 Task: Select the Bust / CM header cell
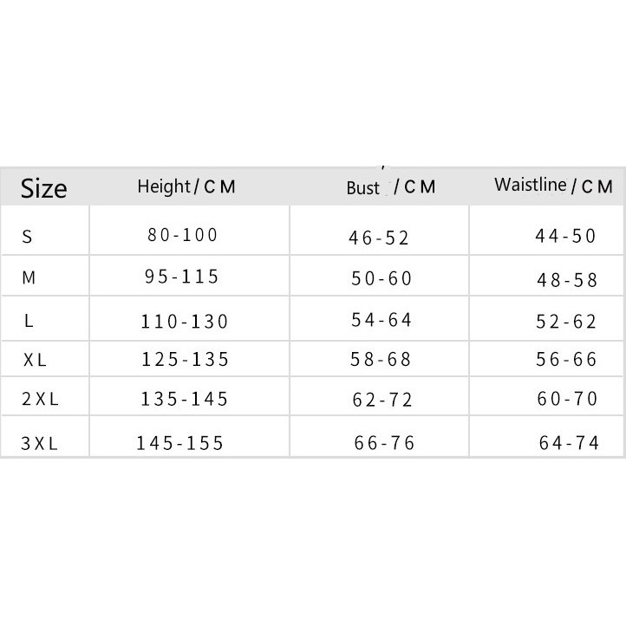pyautogui.click(x=390, y=187)
